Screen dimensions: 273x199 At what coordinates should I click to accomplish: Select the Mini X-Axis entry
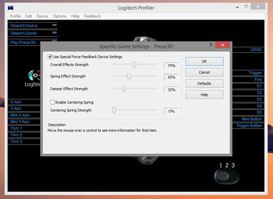(x=20, y=115)
